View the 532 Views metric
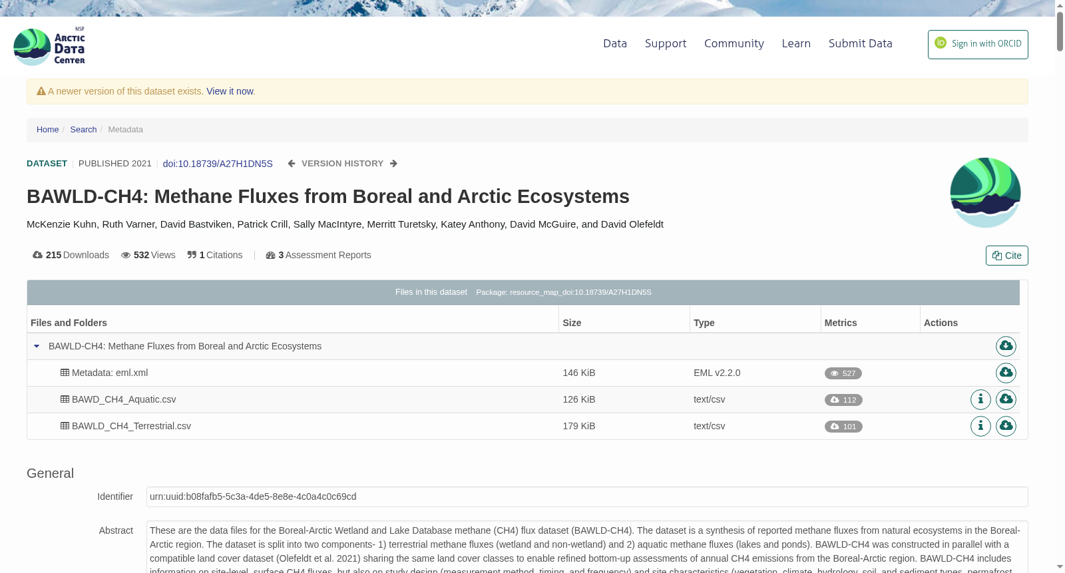1065x573 pixels. point(148,255)
